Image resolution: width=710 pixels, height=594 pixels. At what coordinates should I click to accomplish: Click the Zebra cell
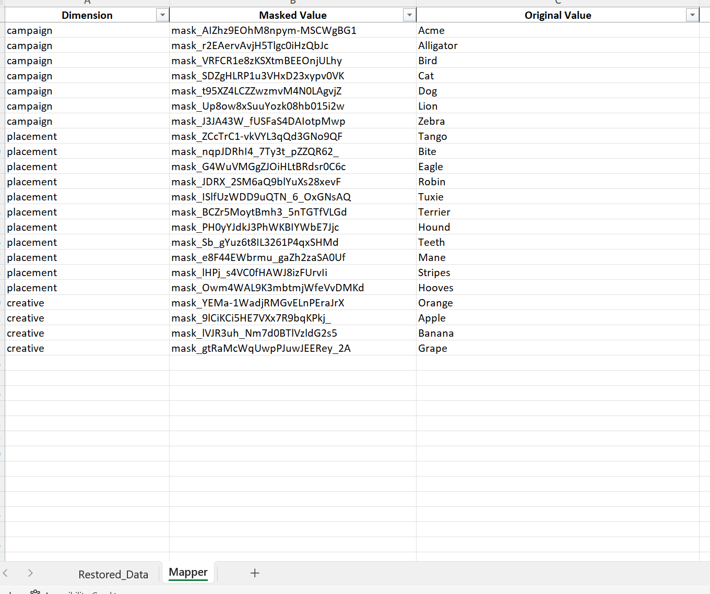558,121
